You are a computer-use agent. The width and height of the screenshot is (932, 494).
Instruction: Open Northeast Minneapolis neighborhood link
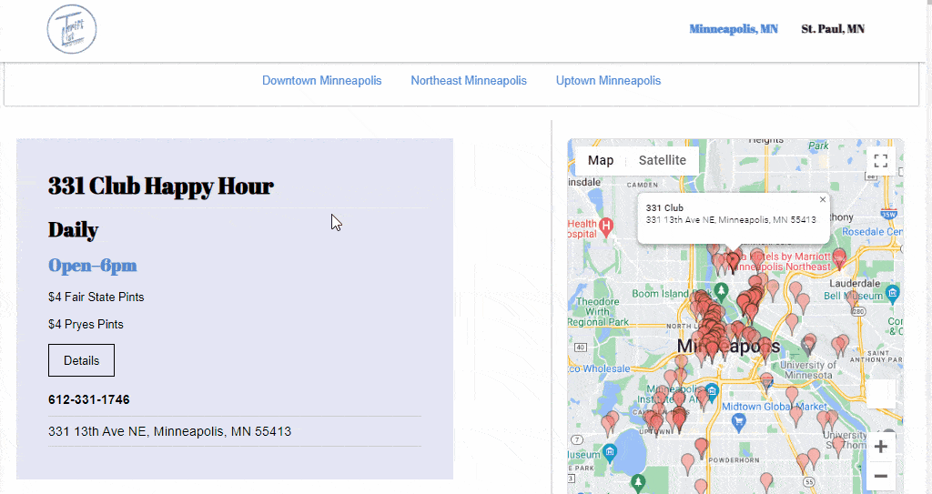(469, 81)
